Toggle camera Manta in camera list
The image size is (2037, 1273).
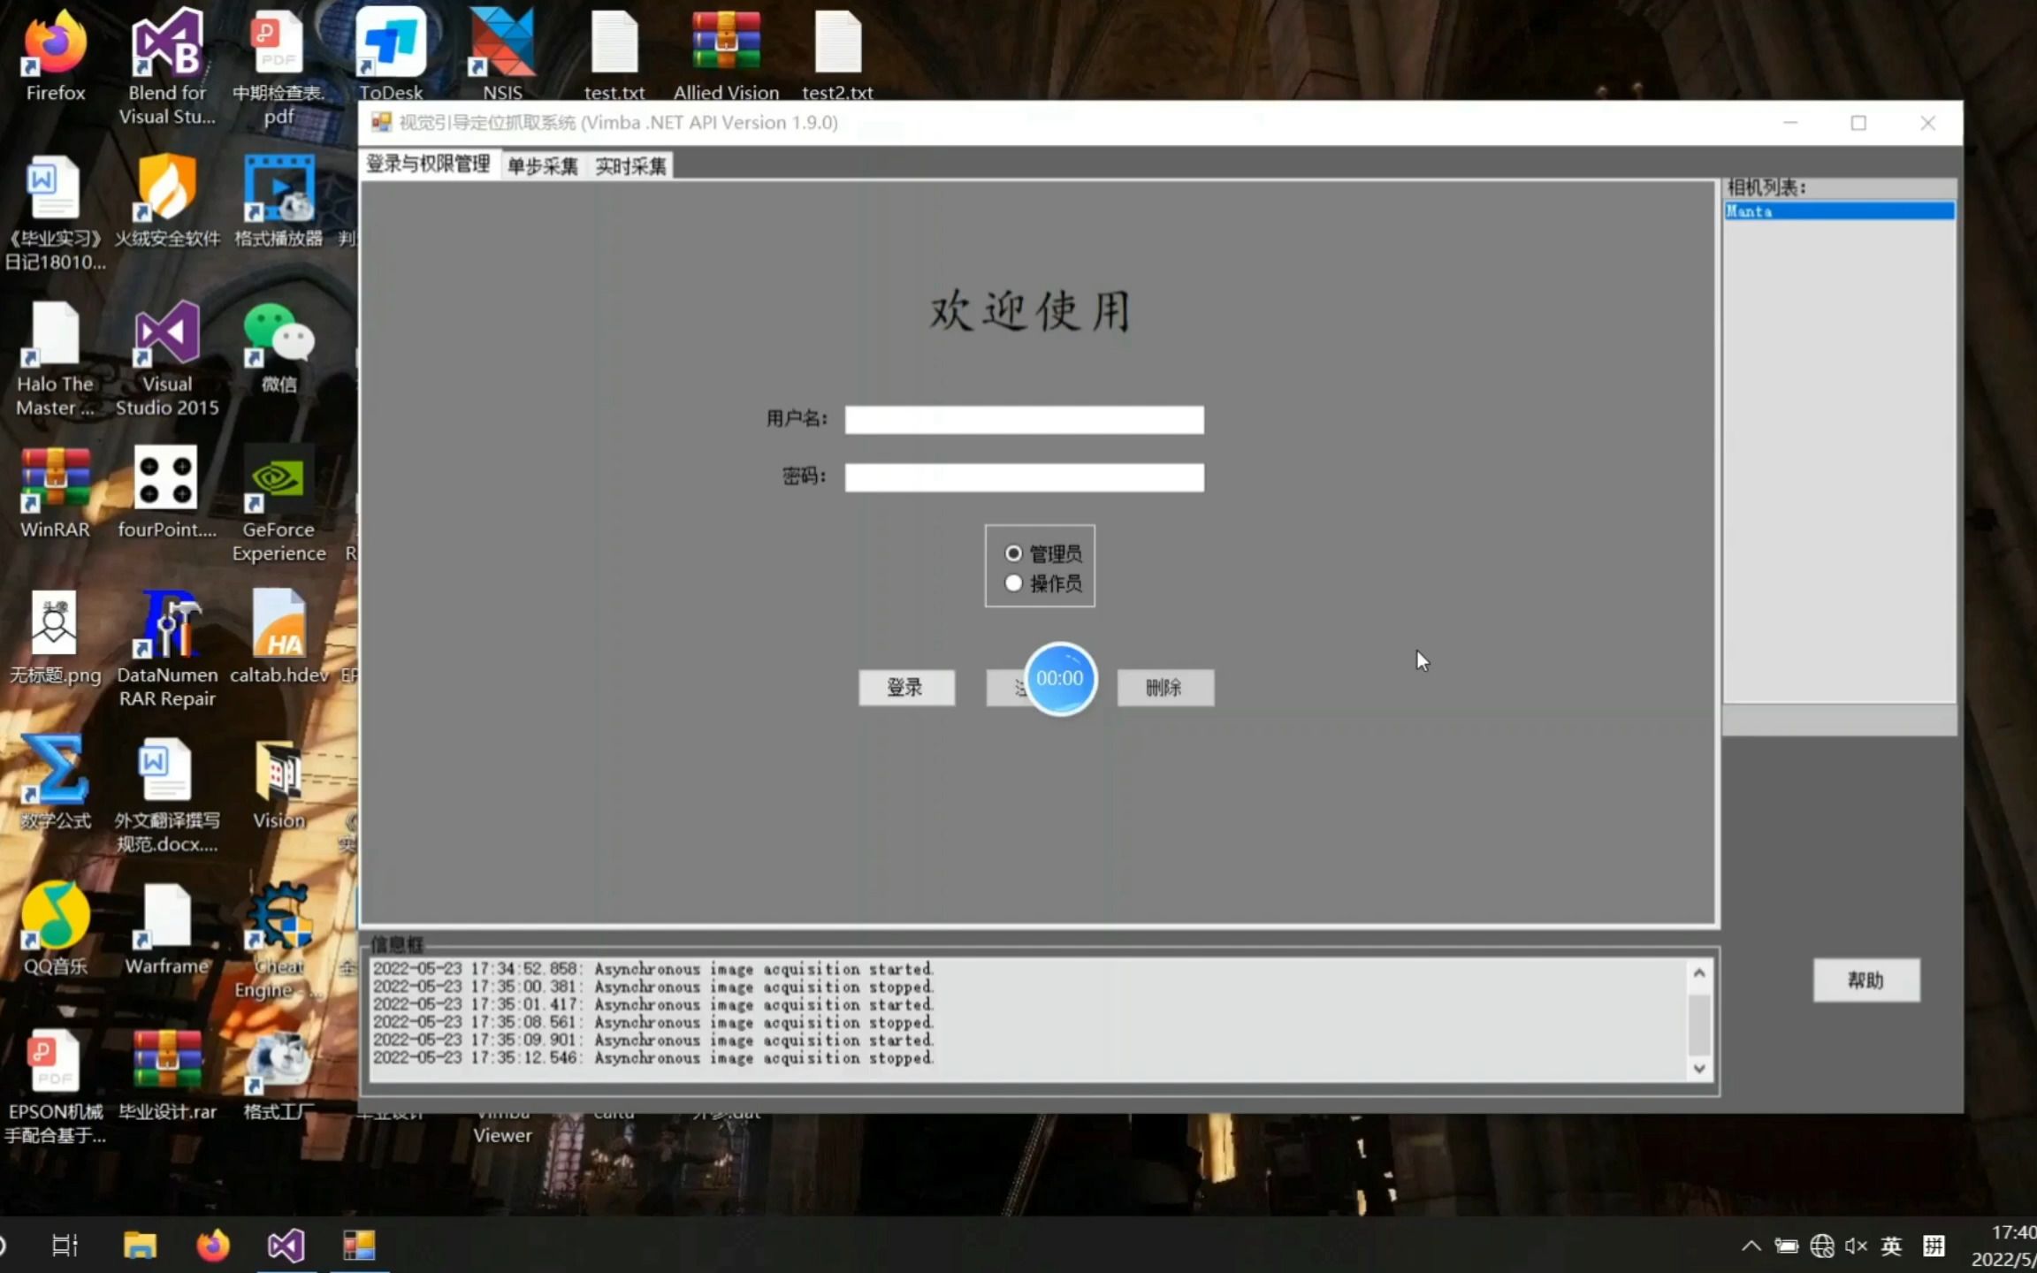coord(1836,211)
